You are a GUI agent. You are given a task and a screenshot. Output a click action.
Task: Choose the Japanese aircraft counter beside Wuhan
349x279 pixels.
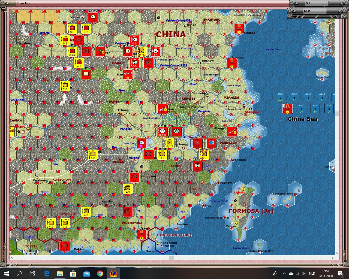pos(163,109)
